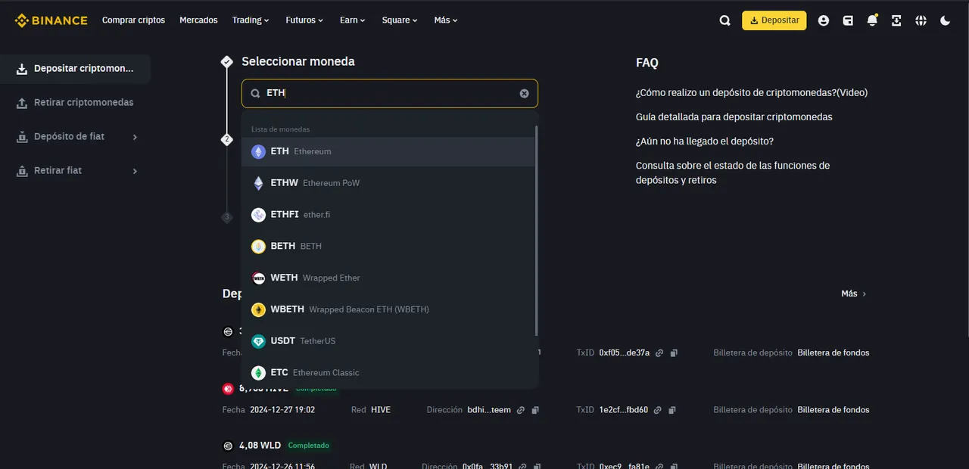
Task: Expand the Earn menu
Action: point(353,20)
